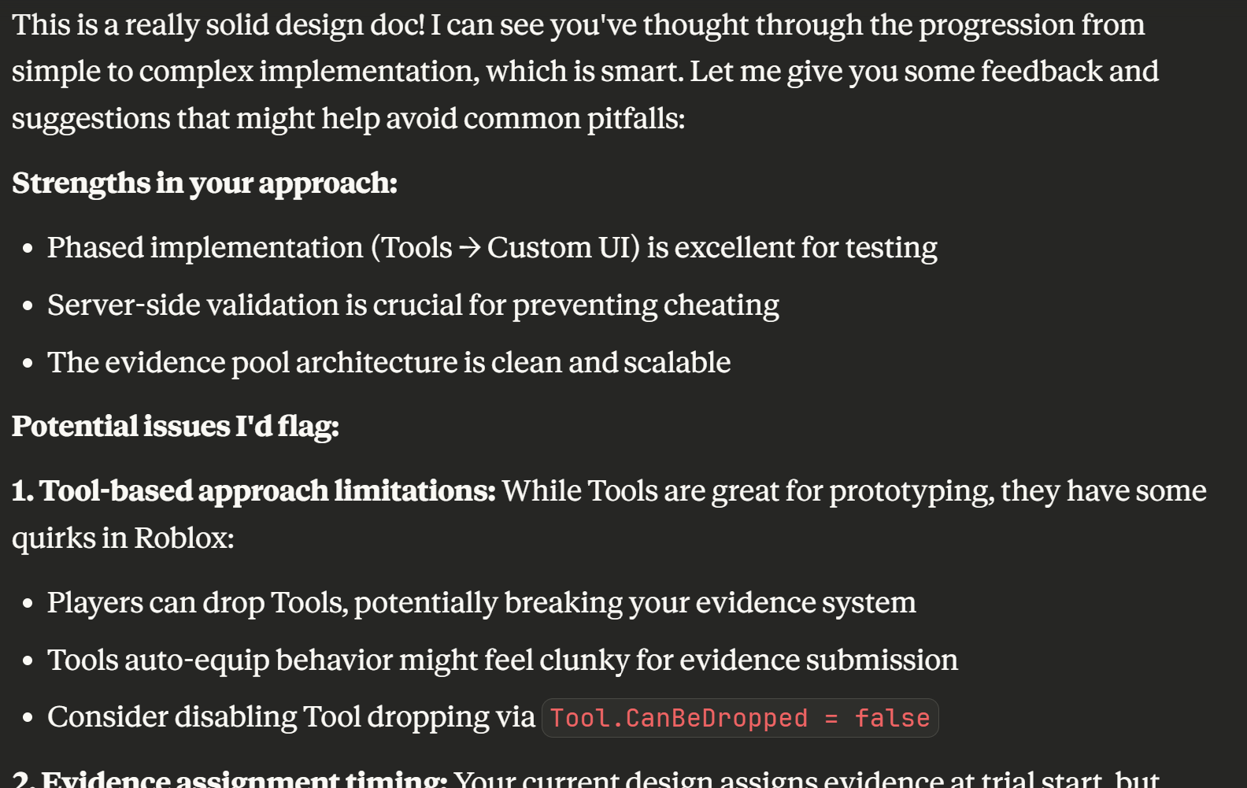Click the opening line "This is a really solid design doc!"
This screenshot has width=1247, height=788.
coord(219,25)
